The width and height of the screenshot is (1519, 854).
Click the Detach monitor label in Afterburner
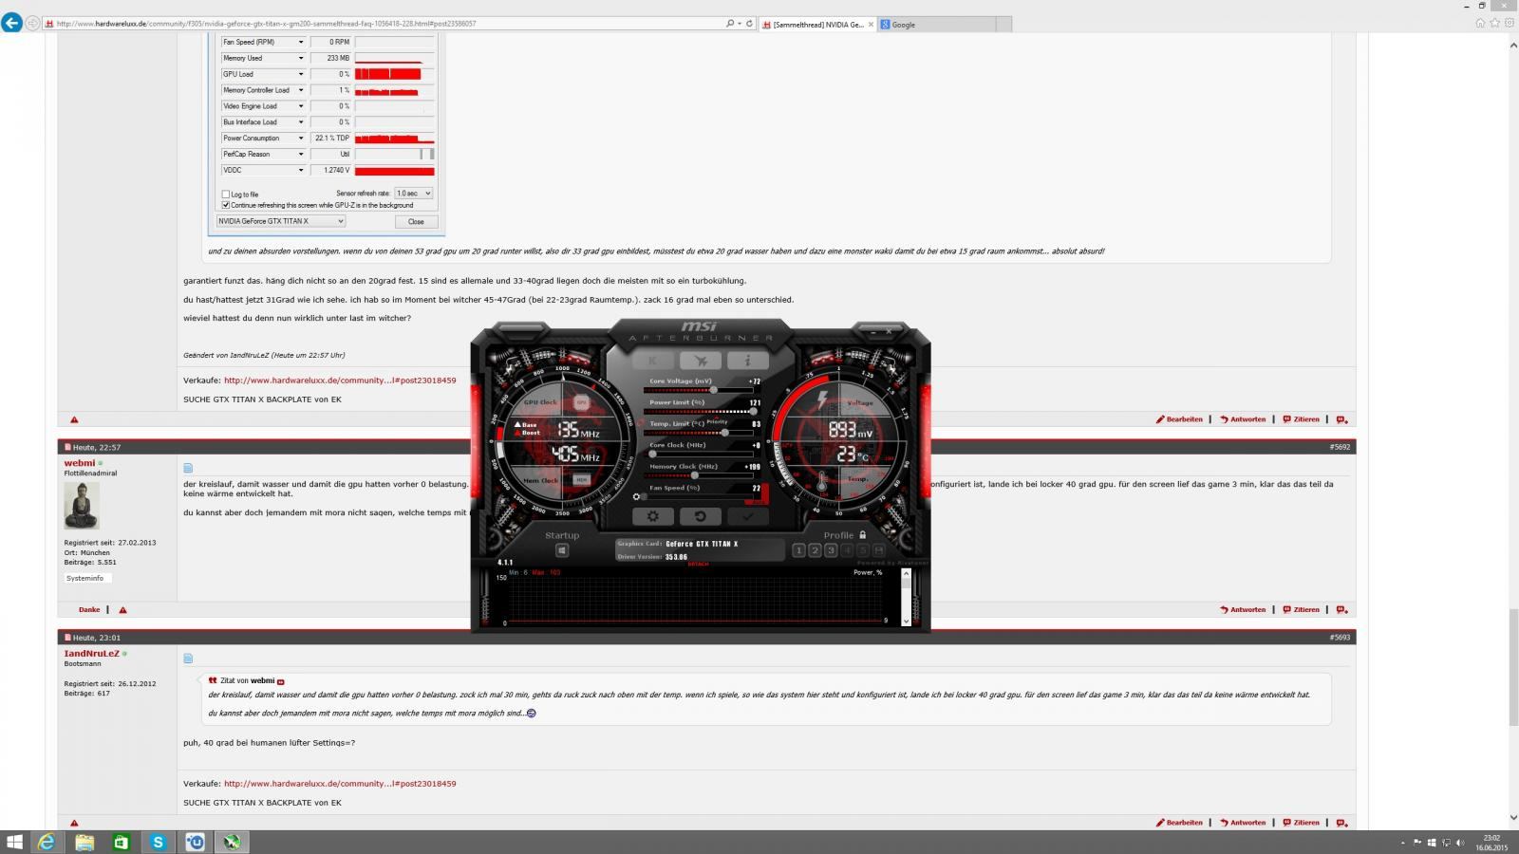point(698,565)
